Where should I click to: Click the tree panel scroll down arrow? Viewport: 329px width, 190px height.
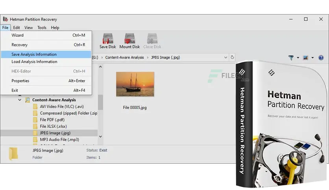click(x=100, y=136)
